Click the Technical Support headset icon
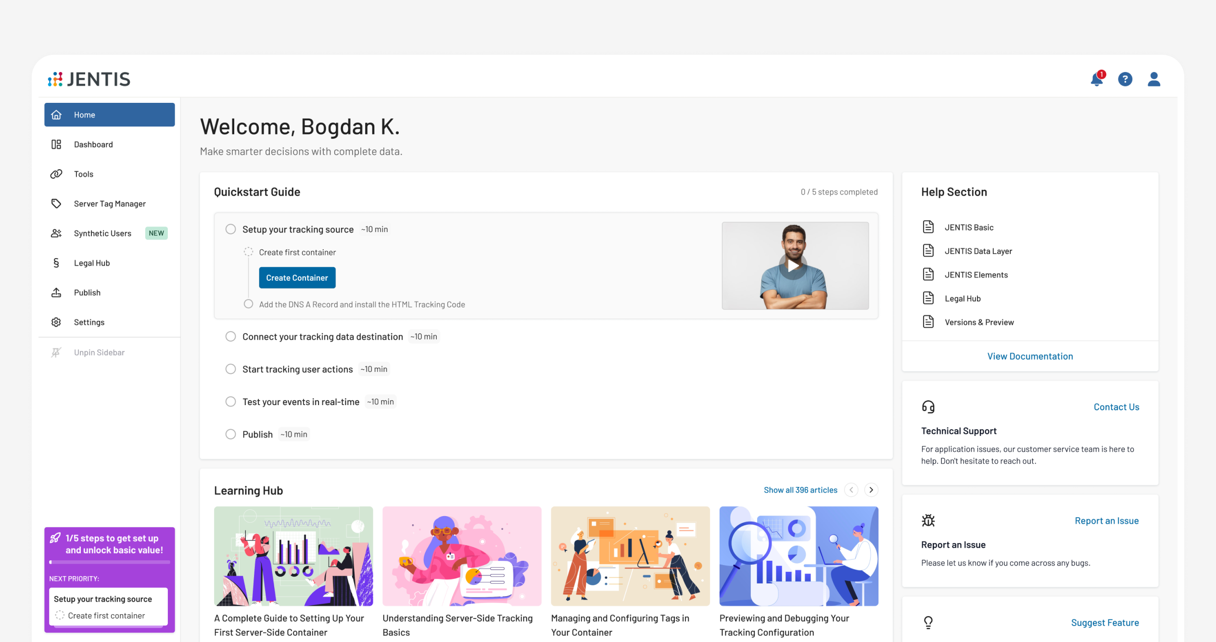Viewport: 1216px width, 642px height. click(928, 407)
